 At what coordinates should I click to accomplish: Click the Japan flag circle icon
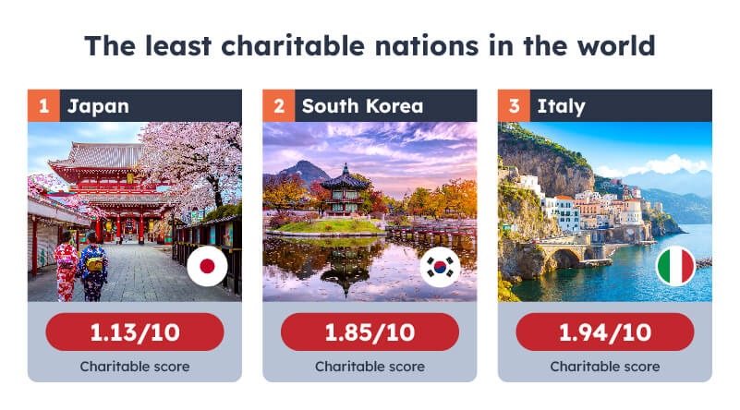[207, 266]
